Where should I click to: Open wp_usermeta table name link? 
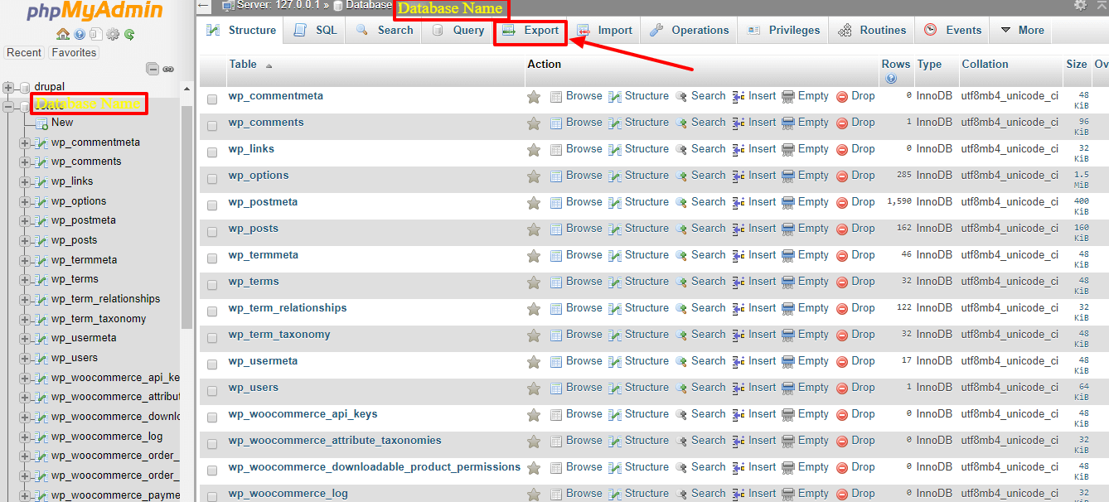264,361
